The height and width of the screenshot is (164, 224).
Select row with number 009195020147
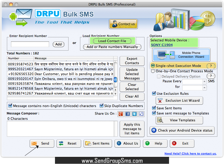coord(60,79)
